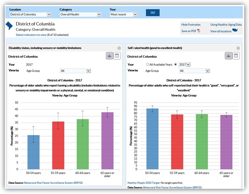Viewport: 249px width, 194px height.
Task: Click gear icon in Disability status panel
Action: 119,48
